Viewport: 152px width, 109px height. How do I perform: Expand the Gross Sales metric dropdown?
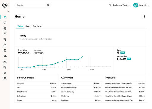pos(23,50)
